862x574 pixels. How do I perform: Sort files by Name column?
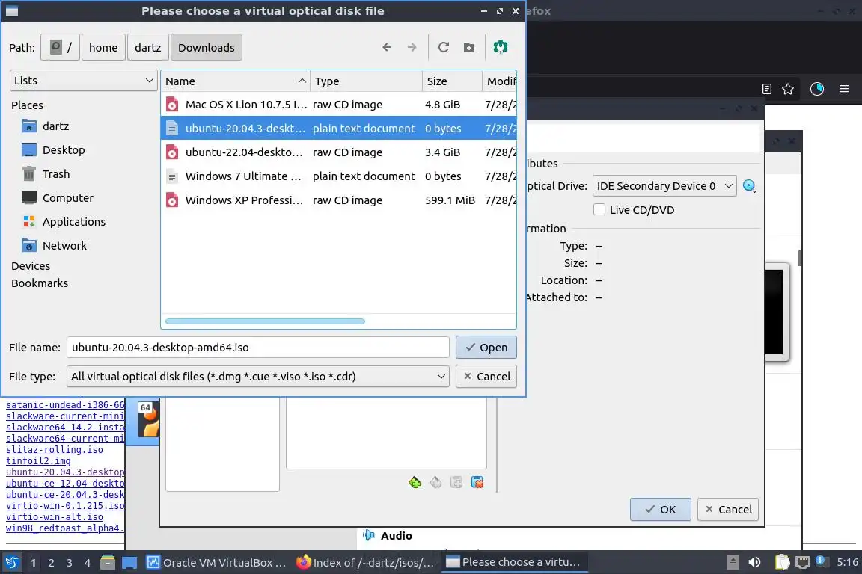tap(235, 81)
